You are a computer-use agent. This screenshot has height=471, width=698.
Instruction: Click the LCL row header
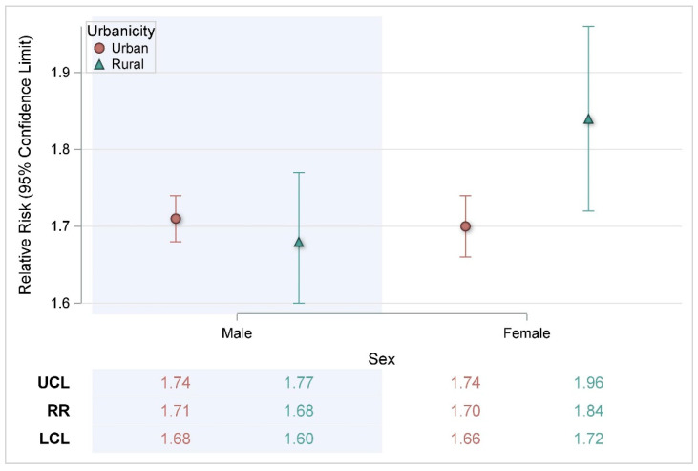pos(54,439)
